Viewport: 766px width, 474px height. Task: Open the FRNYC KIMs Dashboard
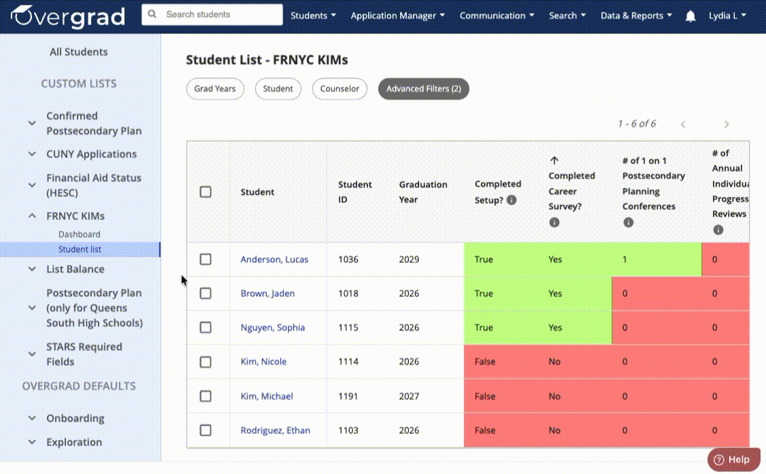79,234
